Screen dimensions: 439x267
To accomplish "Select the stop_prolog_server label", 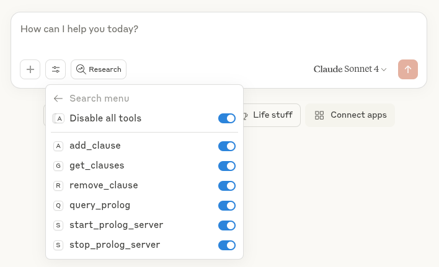I will point(115,245).
